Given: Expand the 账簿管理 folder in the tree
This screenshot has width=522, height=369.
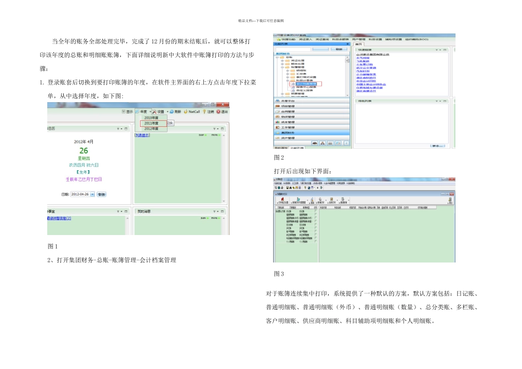Looking at the screenshot, I should click(282, 67).
